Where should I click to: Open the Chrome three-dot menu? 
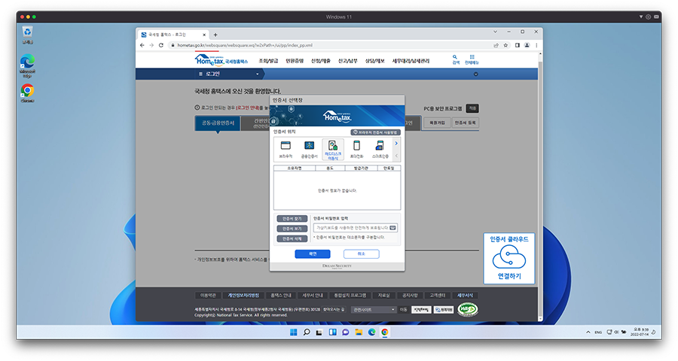pos(536,45)
